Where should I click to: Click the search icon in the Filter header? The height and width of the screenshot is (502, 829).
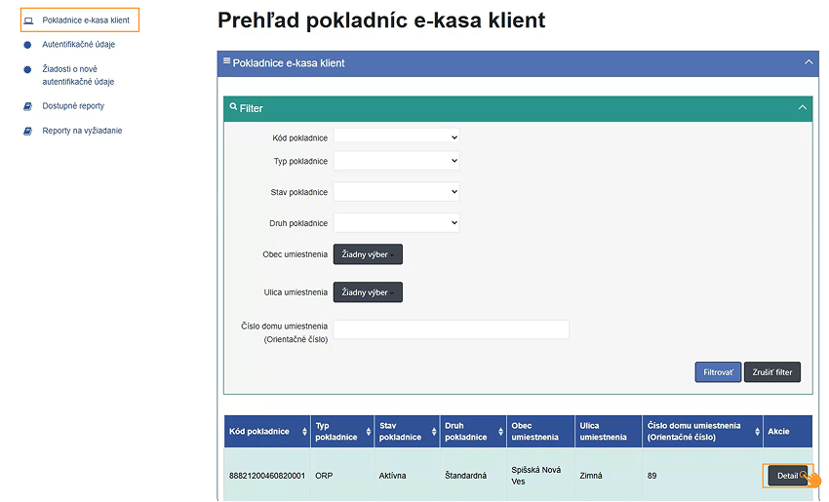233,107
